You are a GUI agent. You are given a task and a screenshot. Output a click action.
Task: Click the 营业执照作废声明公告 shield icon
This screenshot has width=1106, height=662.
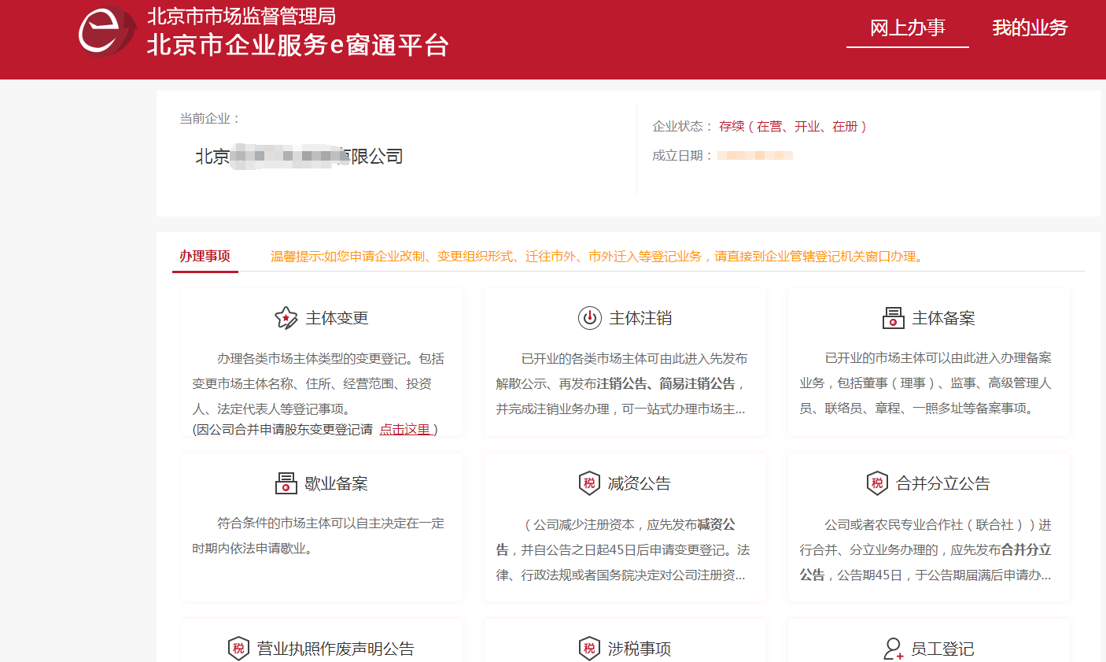click(x=238, y=649)
